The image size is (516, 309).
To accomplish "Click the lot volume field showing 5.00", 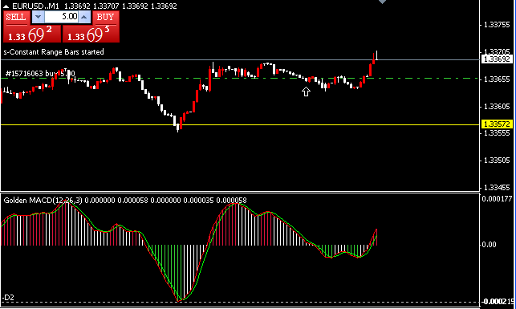I will pos(62,17).
